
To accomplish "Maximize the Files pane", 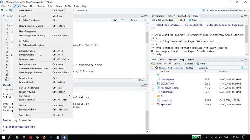I will click(x=245, y=60).
